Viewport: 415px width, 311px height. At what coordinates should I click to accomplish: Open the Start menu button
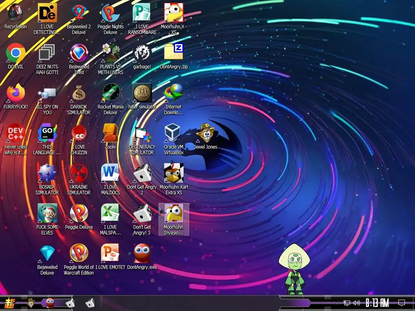pyautogui.click(x=10, y=303)
